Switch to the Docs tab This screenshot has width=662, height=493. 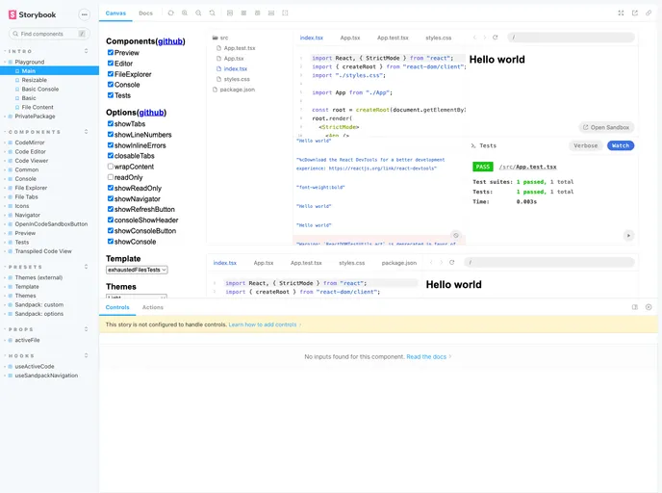(x=145, y=13)
